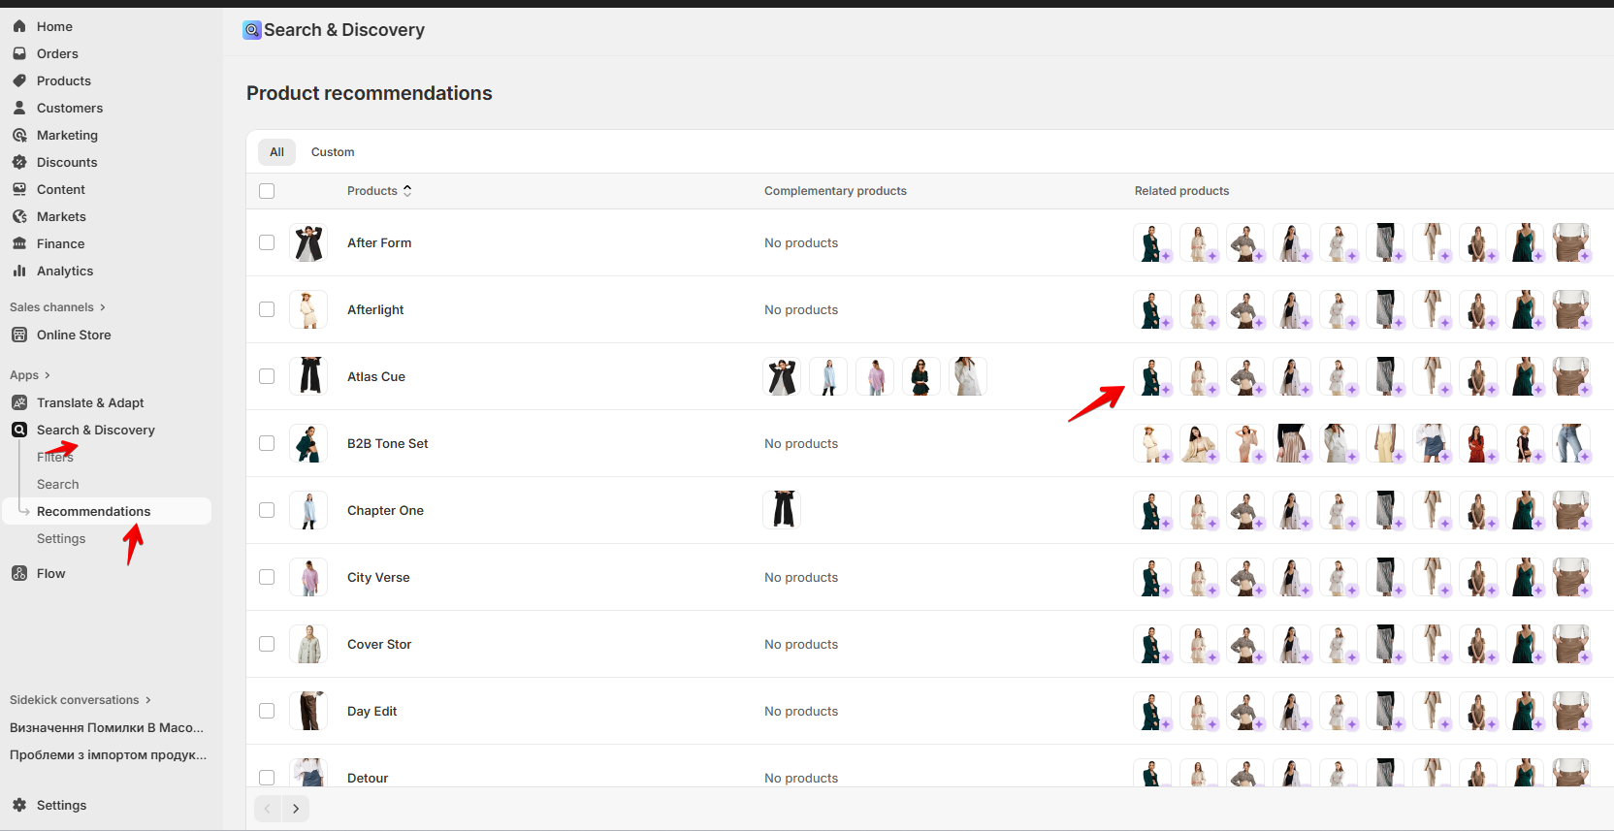Expand the Apps section
Viewport: 1614px width, 831px height.
(x=29, y=375)
